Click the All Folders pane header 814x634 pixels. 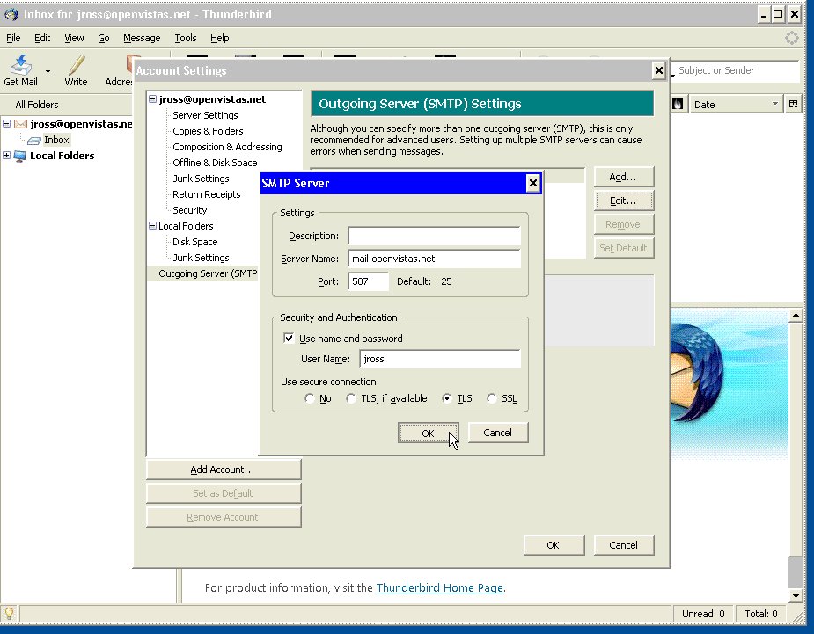click(67, 105)
